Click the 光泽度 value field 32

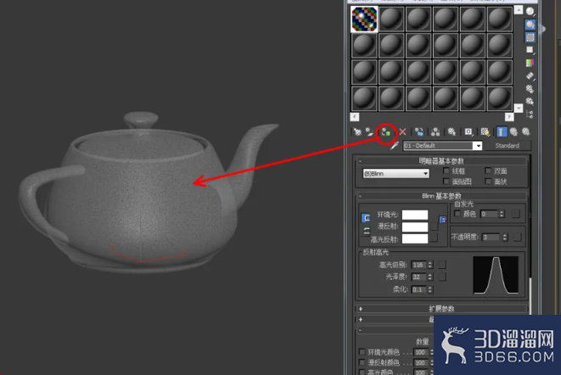tap(419, 277)
